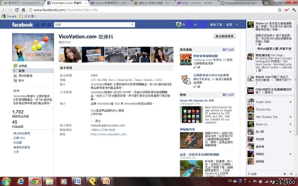Hide the chat sidebar with arrow icon
The width and height of the screenshot is (298, 186).
click(291, 173)
